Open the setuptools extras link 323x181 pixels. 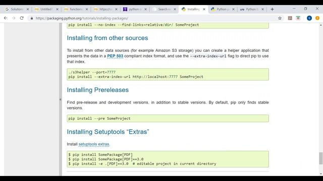(94, 144)
